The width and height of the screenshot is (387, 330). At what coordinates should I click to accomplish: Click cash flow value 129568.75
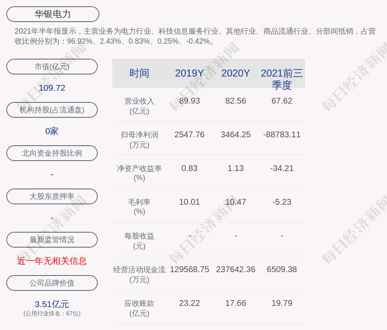(x=190, y=269)
